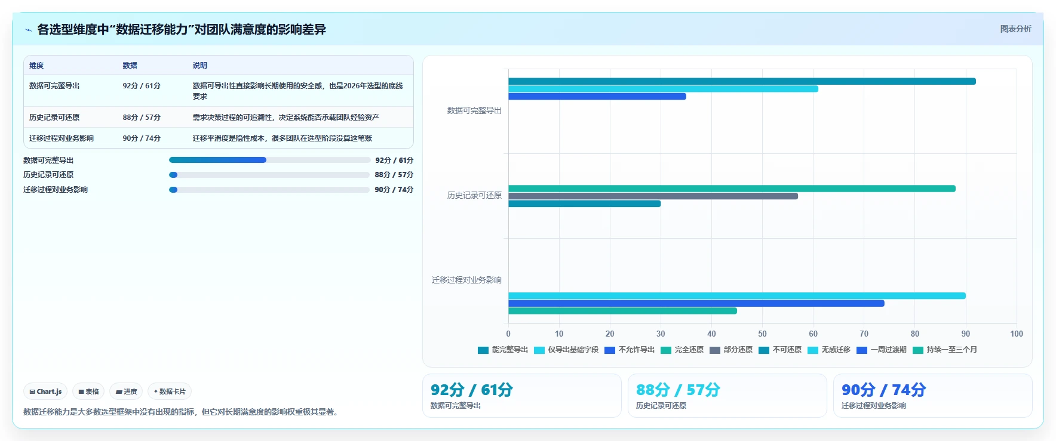Click the 92-point bar for 数据可完整导出

[742, 81]
